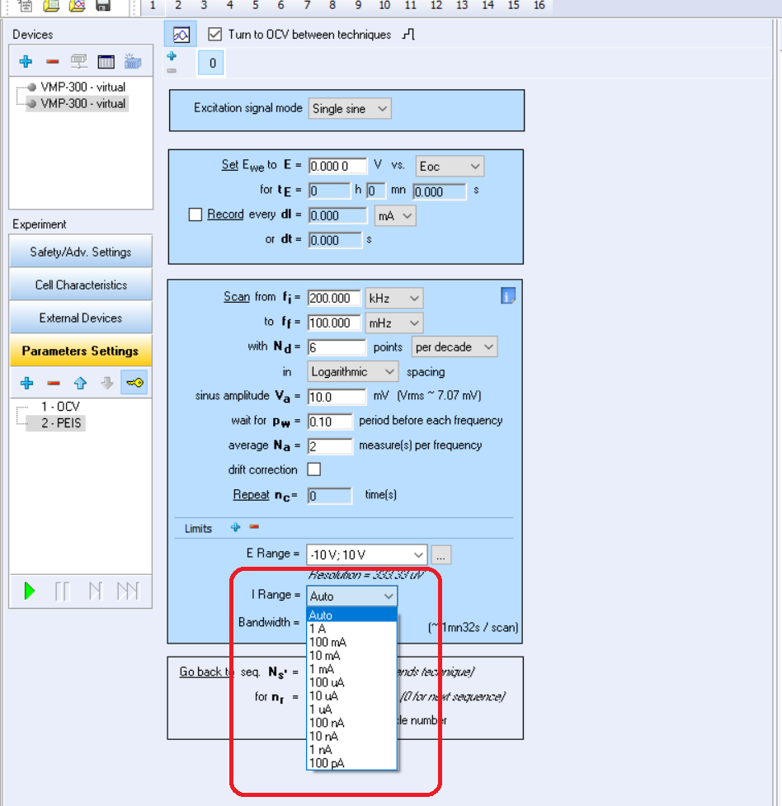
Task: Open Cell Characteristics panel
Action: tap(80, 285)
